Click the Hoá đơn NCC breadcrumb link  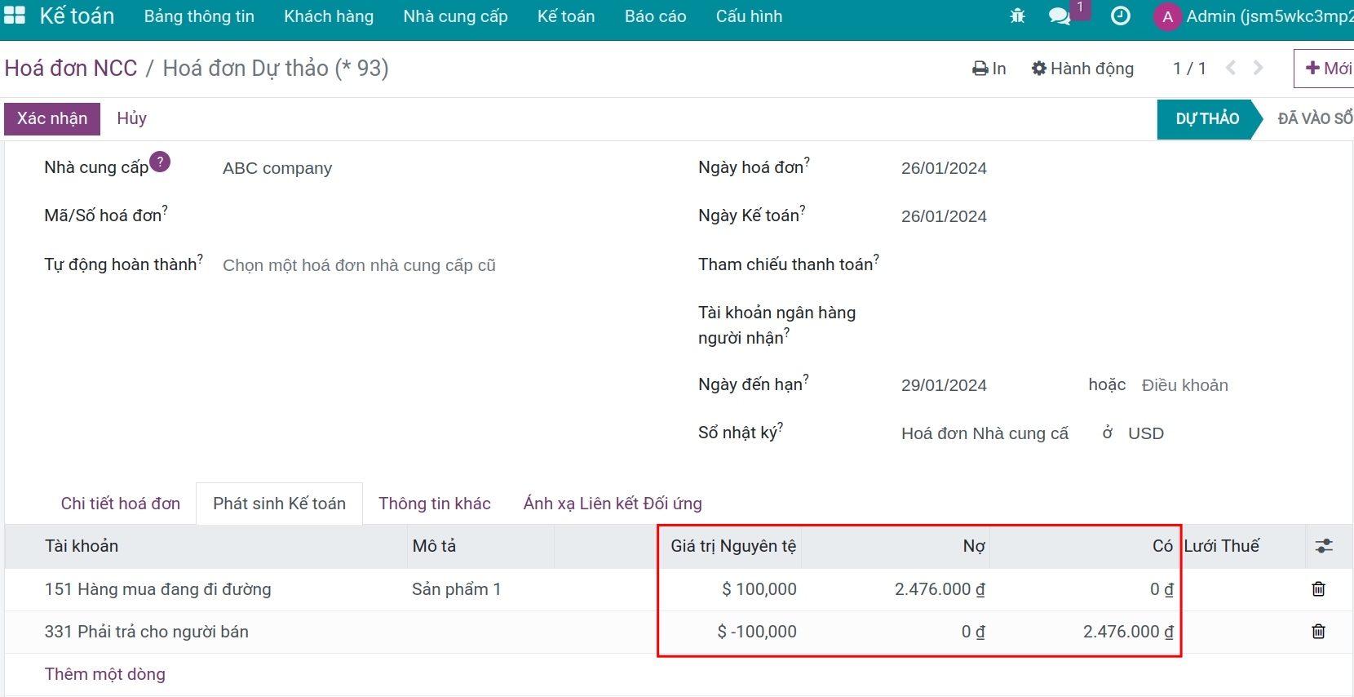71,68
